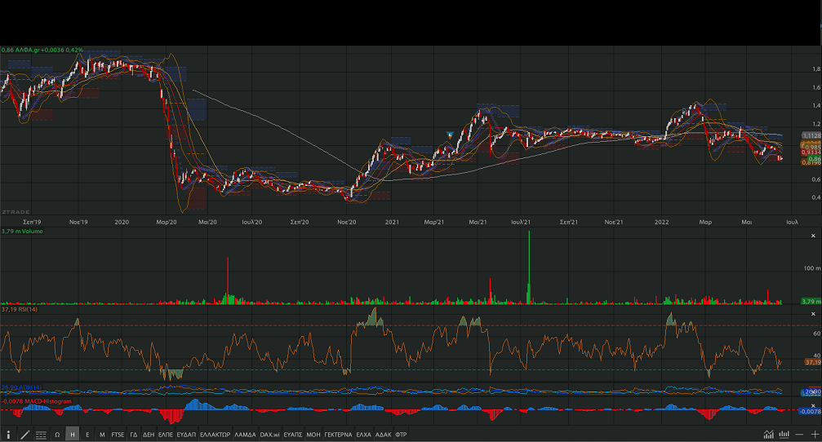Toggle the M monthly timeframe

point(102,435)
